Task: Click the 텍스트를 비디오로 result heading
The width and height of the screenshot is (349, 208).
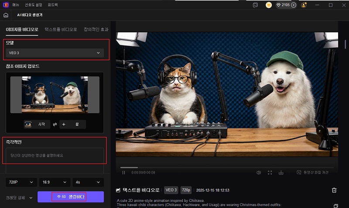Action: 141,190
